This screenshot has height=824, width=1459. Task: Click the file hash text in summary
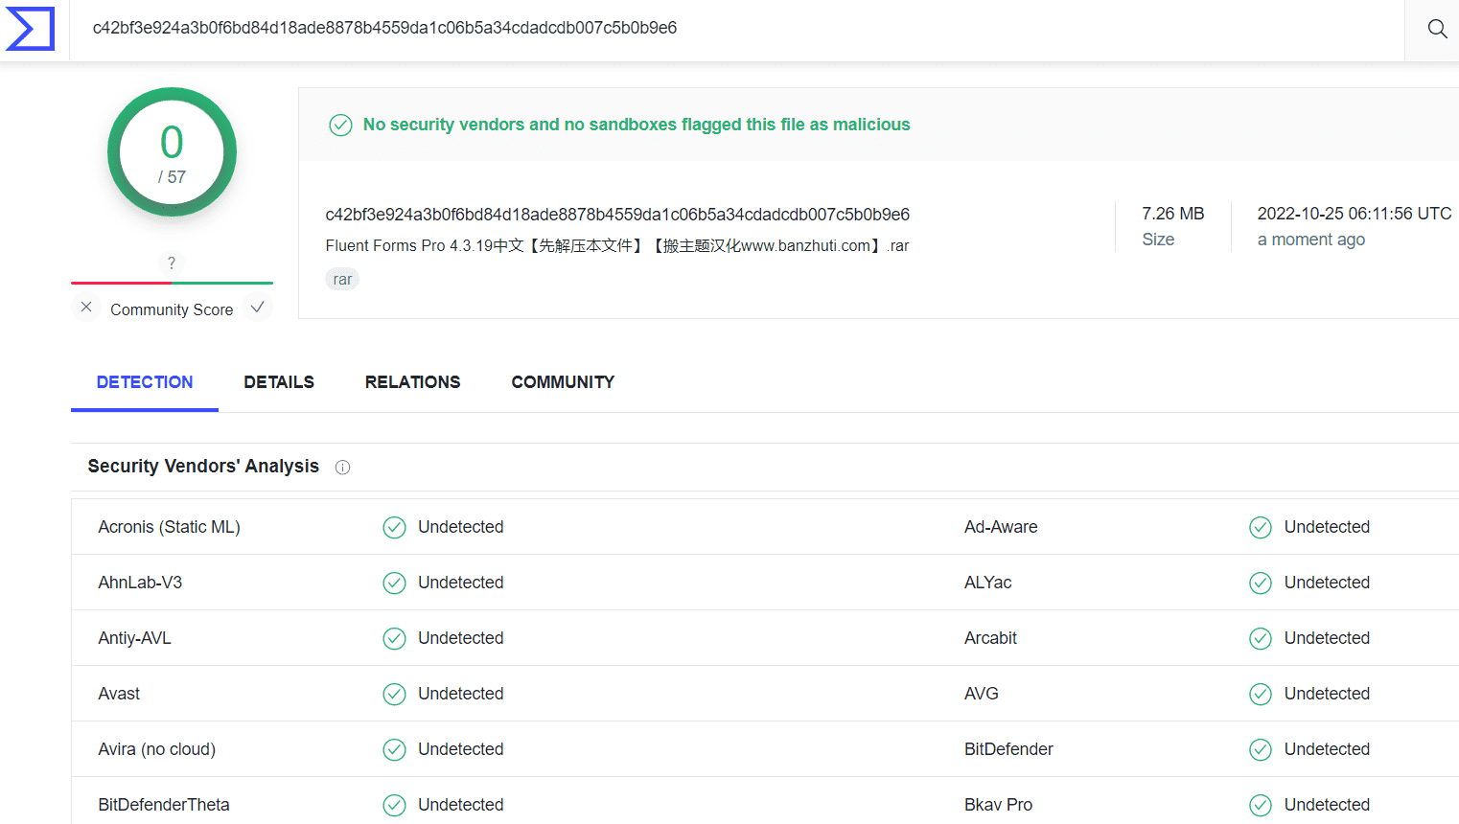pyautogui.click(x=617, y=215)
